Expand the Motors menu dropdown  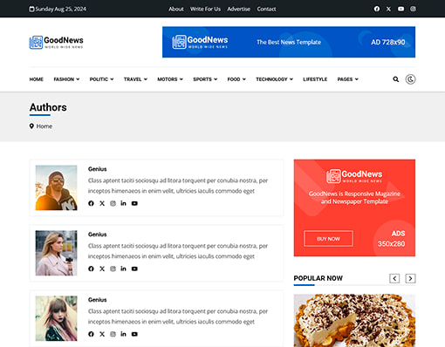point(170,79)
